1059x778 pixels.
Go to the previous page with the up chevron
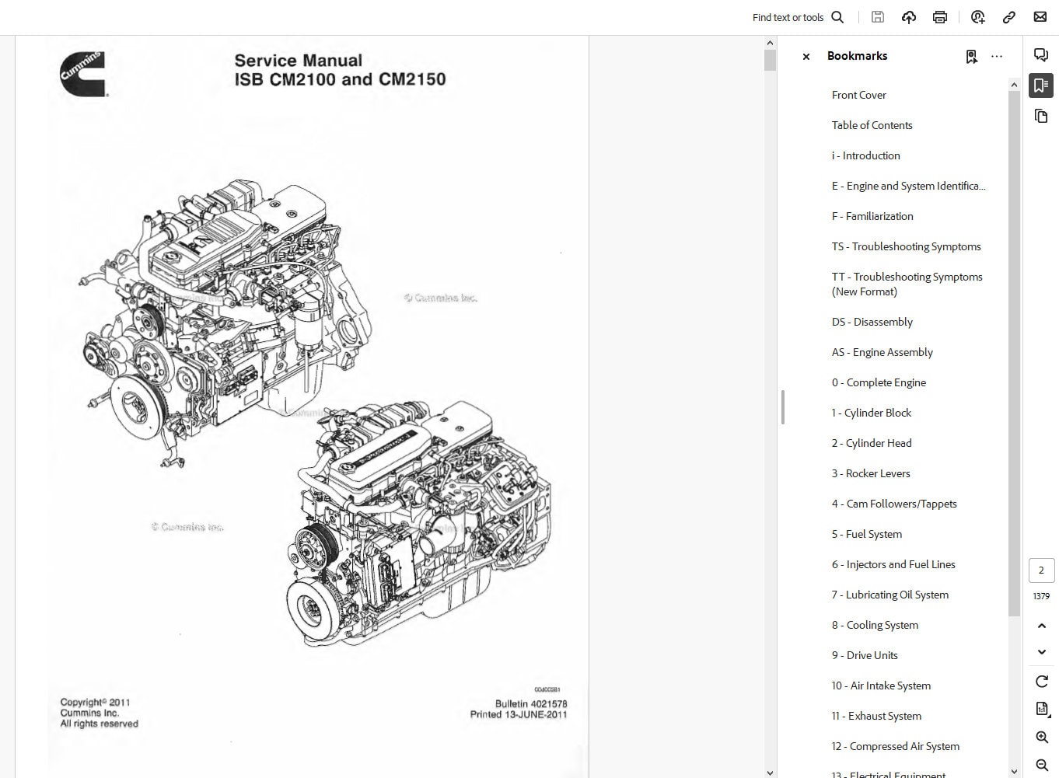[x=1042, y=626]
